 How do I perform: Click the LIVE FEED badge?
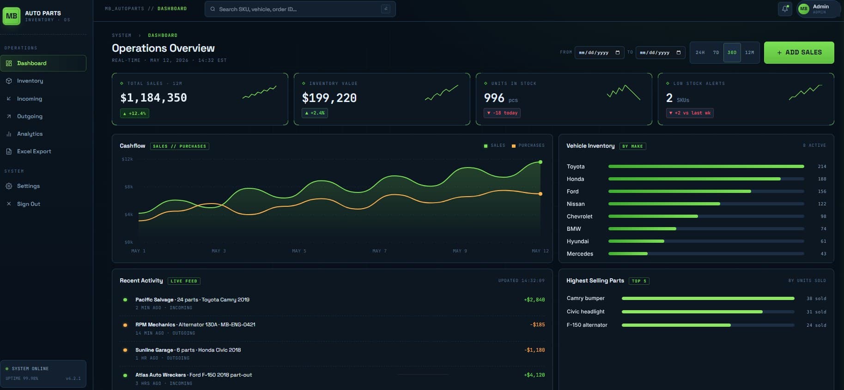184,281
